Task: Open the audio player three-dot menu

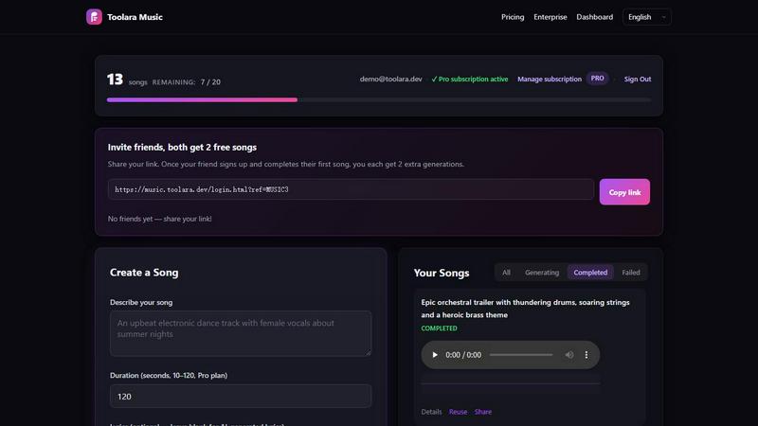Action: (587, 355)
